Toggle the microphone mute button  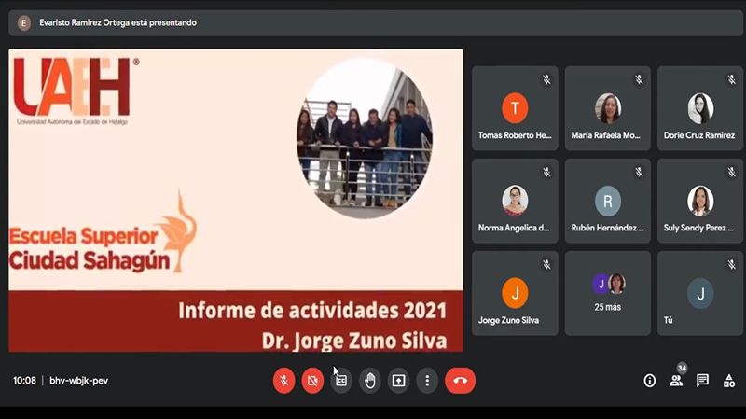[284, 381]
